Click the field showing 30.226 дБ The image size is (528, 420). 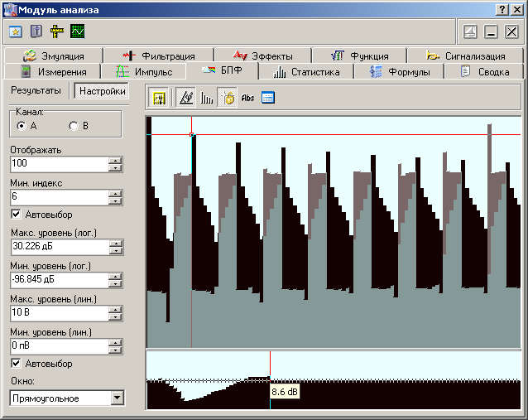point(60,247)
